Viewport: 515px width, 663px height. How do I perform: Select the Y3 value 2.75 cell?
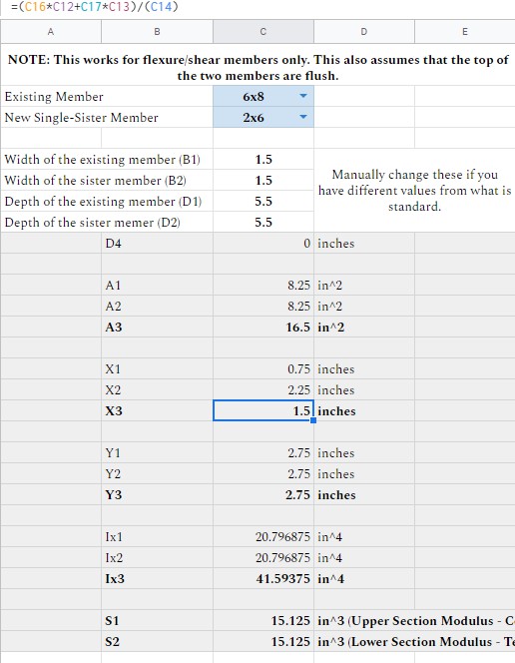[263, 494]
